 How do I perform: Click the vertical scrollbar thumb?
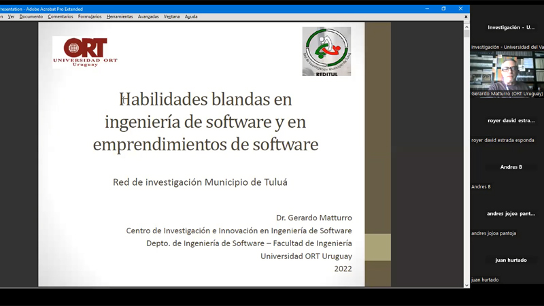[x=466, y=33]
